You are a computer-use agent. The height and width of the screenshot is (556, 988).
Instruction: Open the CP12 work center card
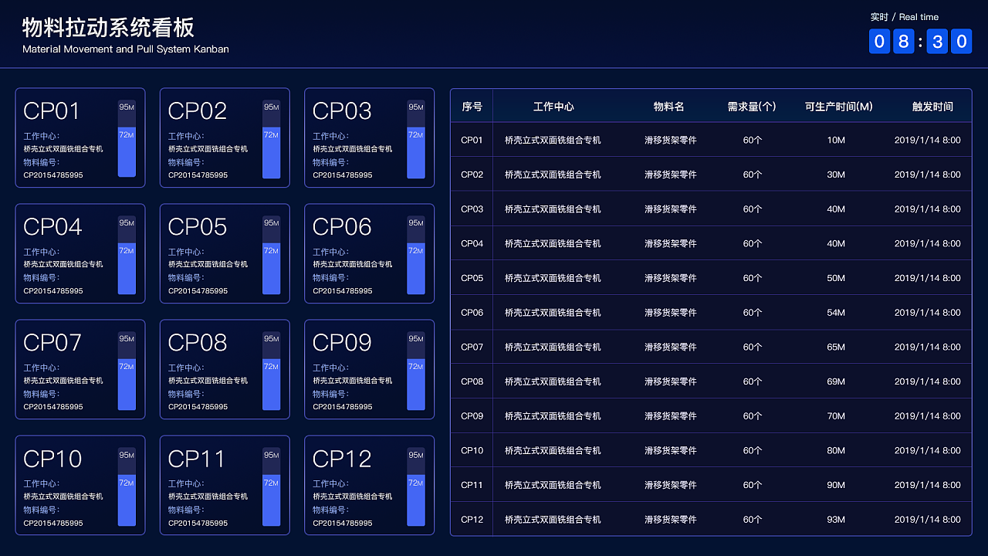click(x=369, y=485)
